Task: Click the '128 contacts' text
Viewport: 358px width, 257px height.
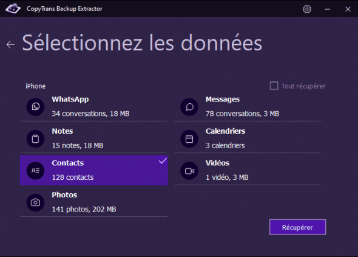Action: (73, 177)
